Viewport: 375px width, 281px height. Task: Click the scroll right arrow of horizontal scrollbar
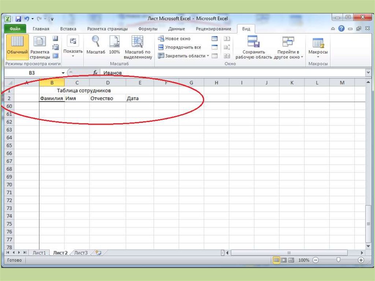362,252
